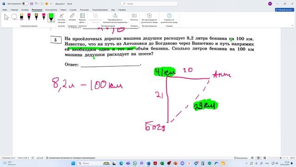
Task: Switch to the Макет tab
Action: point(63,10)
